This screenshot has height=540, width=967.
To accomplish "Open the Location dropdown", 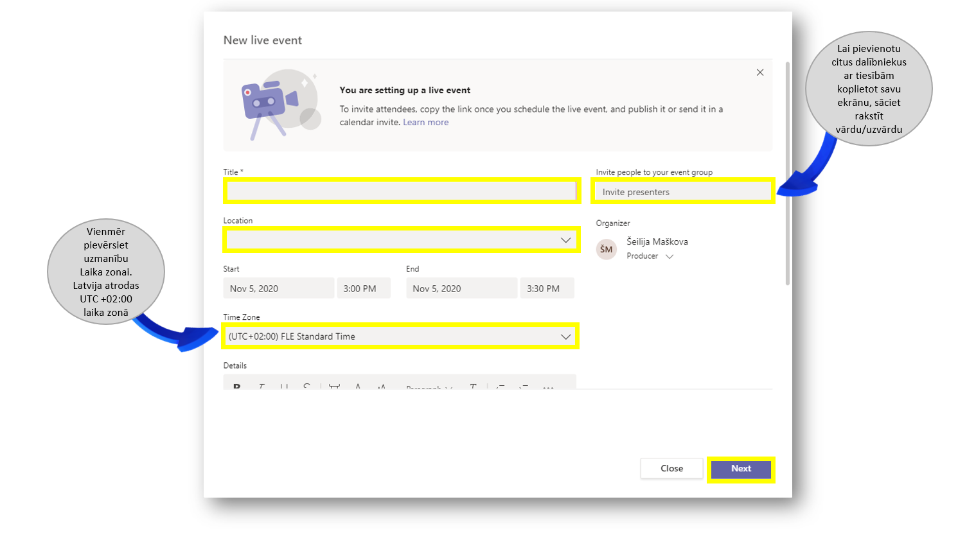I will pos(565,240).
